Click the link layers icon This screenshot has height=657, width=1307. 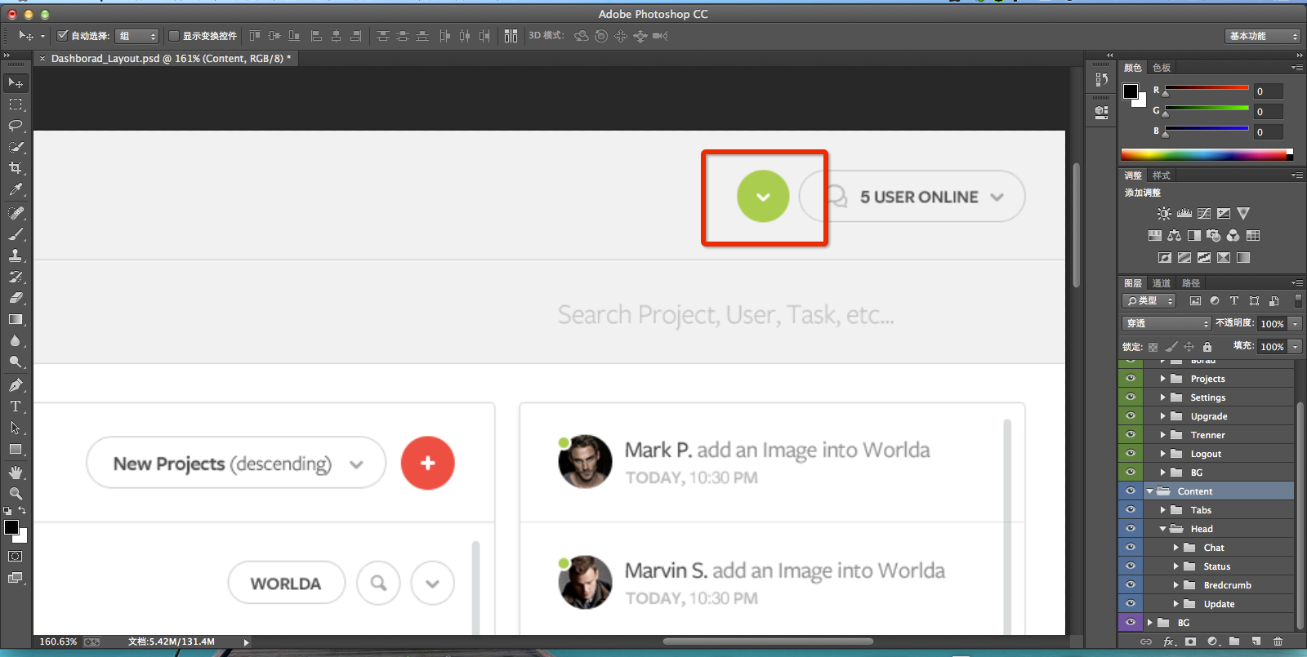[1146, 641]
